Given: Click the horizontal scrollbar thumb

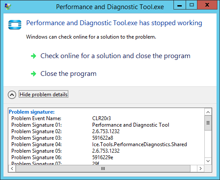Looking at the screenshot, I should coord(103,169).
